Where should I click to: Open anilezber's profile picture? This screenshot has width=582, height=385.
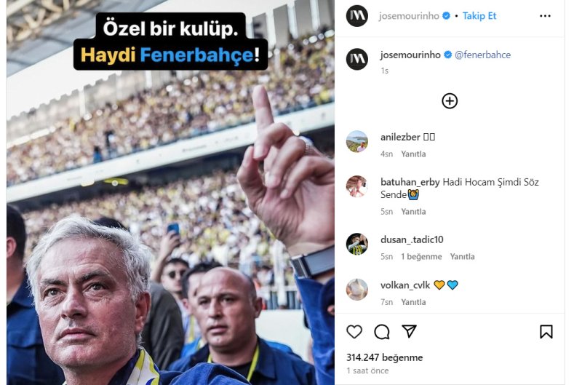(x=357, y=141)
